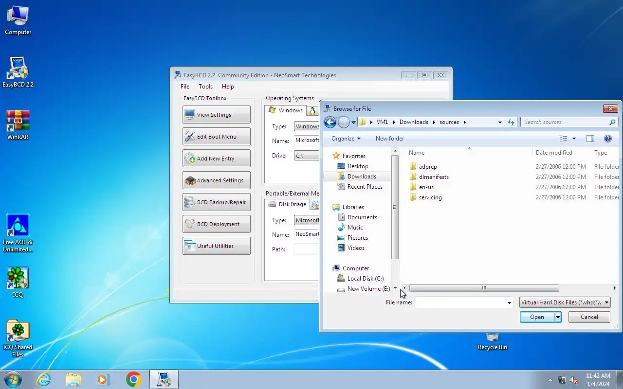Click the navigation pane vertical scrollbar
The width and height of the screenshot is (623, 389).
[395, 207]
